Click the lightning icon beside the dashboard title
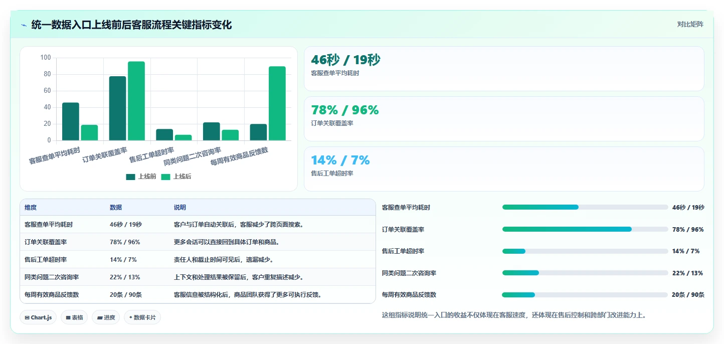Image resolution: width=724 pixels, height=344 pixels. pos(24,25)
